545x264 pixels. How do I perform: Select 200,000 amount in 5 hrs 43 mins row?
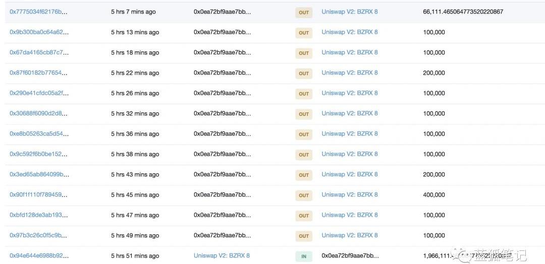click(x=434, y=174)
